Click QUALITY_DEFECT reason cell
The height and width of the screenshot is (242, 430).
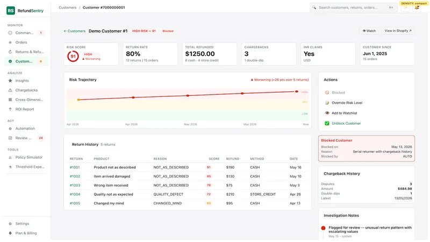click(168, 195)
